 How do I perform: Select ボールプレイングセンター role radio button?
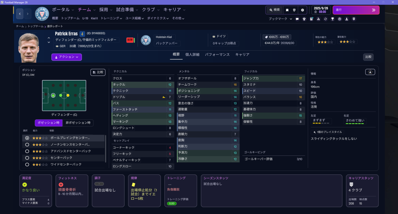27,138
